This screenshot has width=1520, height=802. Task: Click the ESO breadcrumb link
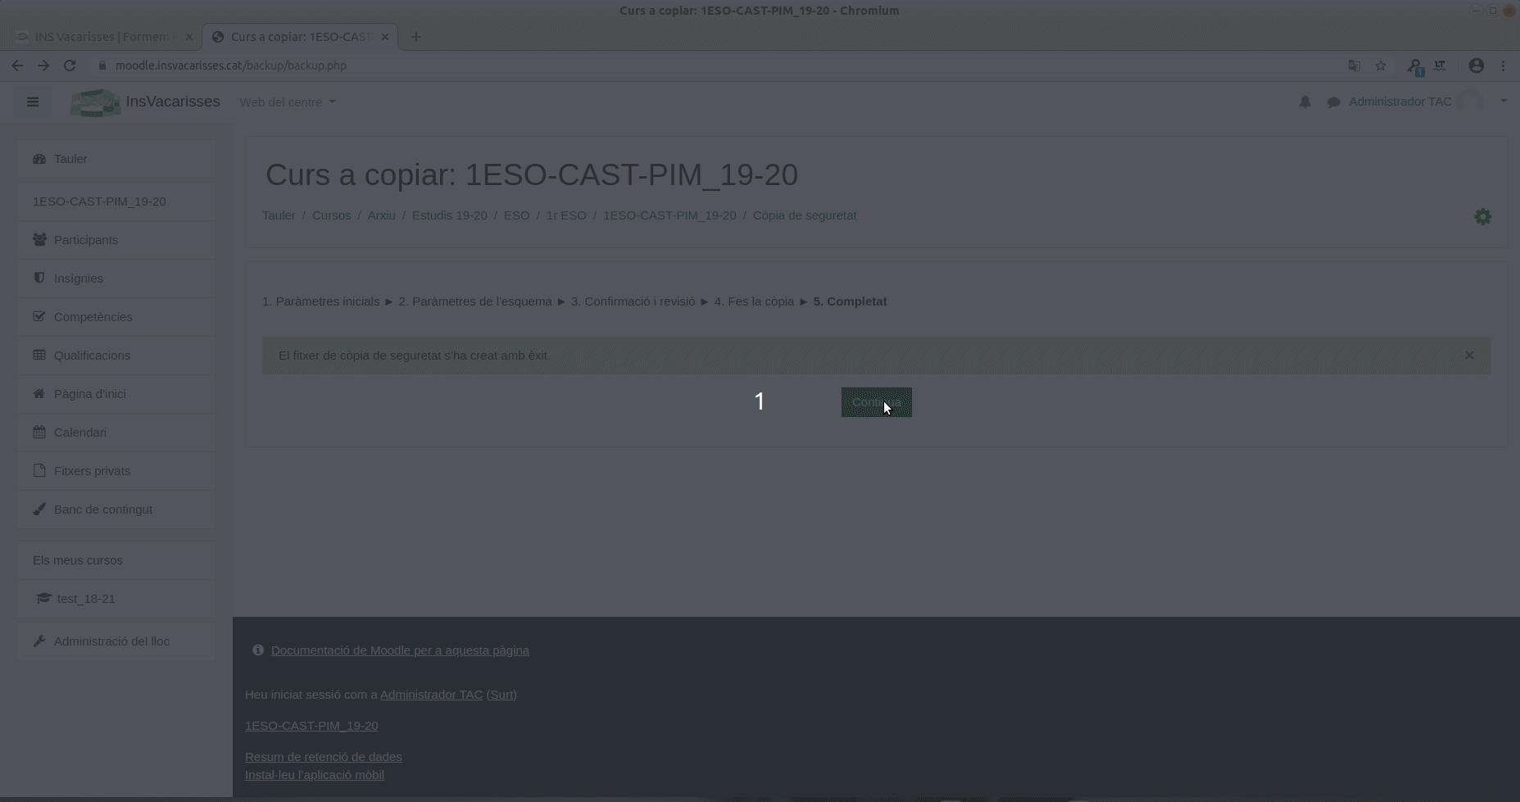tap(516, 215)
